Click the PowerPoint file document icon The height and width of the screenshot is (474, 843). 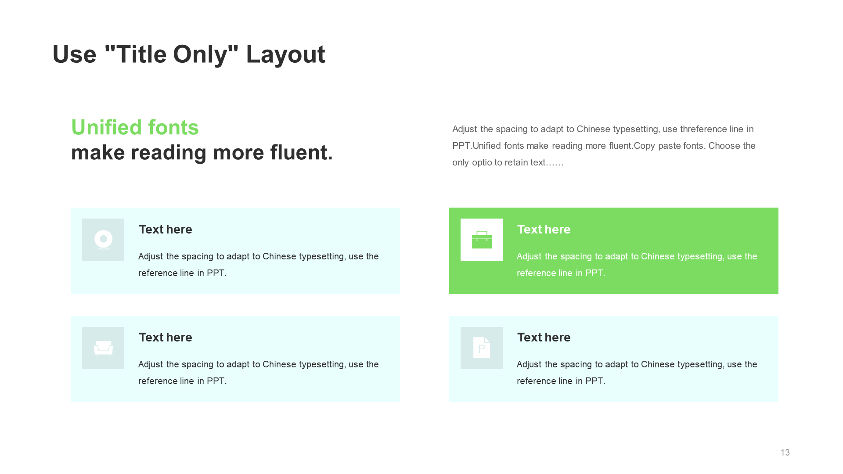pos(482,348)
